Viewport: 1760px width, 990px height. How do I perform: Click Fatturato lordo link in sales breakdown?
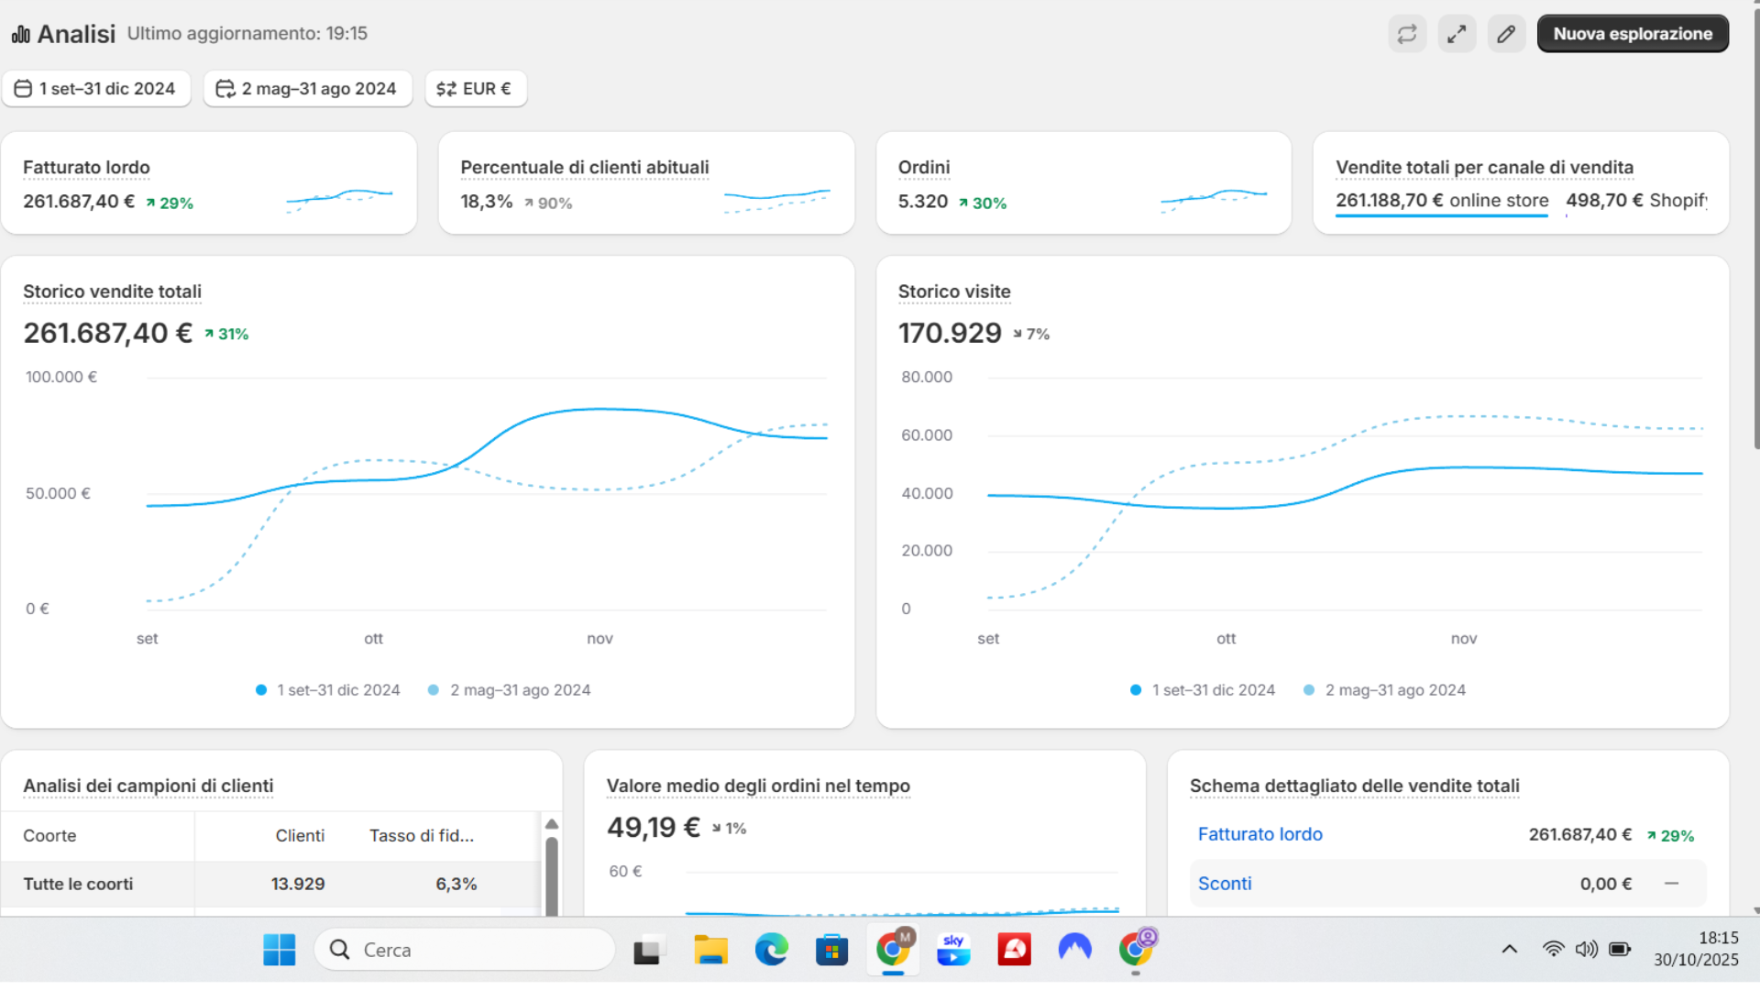click(x=1259, y=834)
